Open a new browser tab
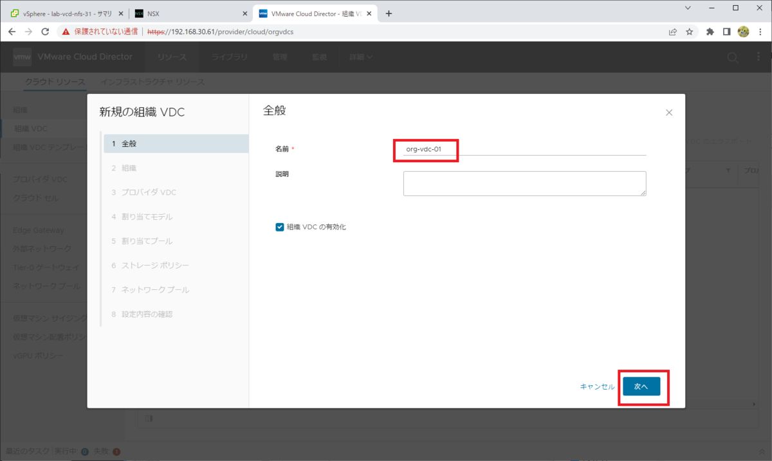The width and height of the screenshot is (772, 461). (389, 14)
